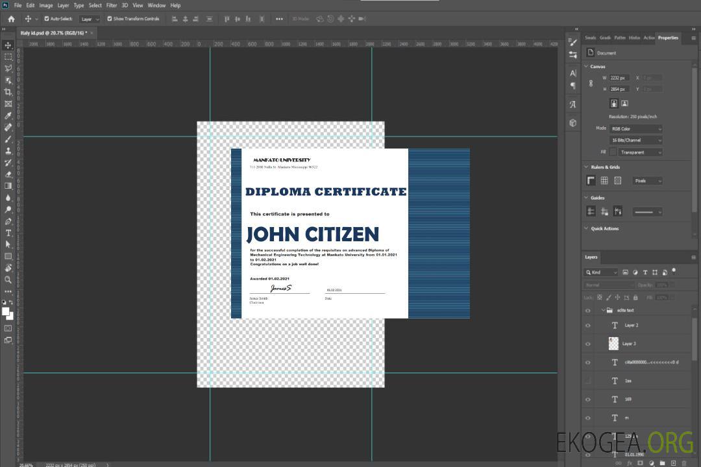Collapse the 'edita text' layer group
The image size is (701, 467).
(603, 310)
